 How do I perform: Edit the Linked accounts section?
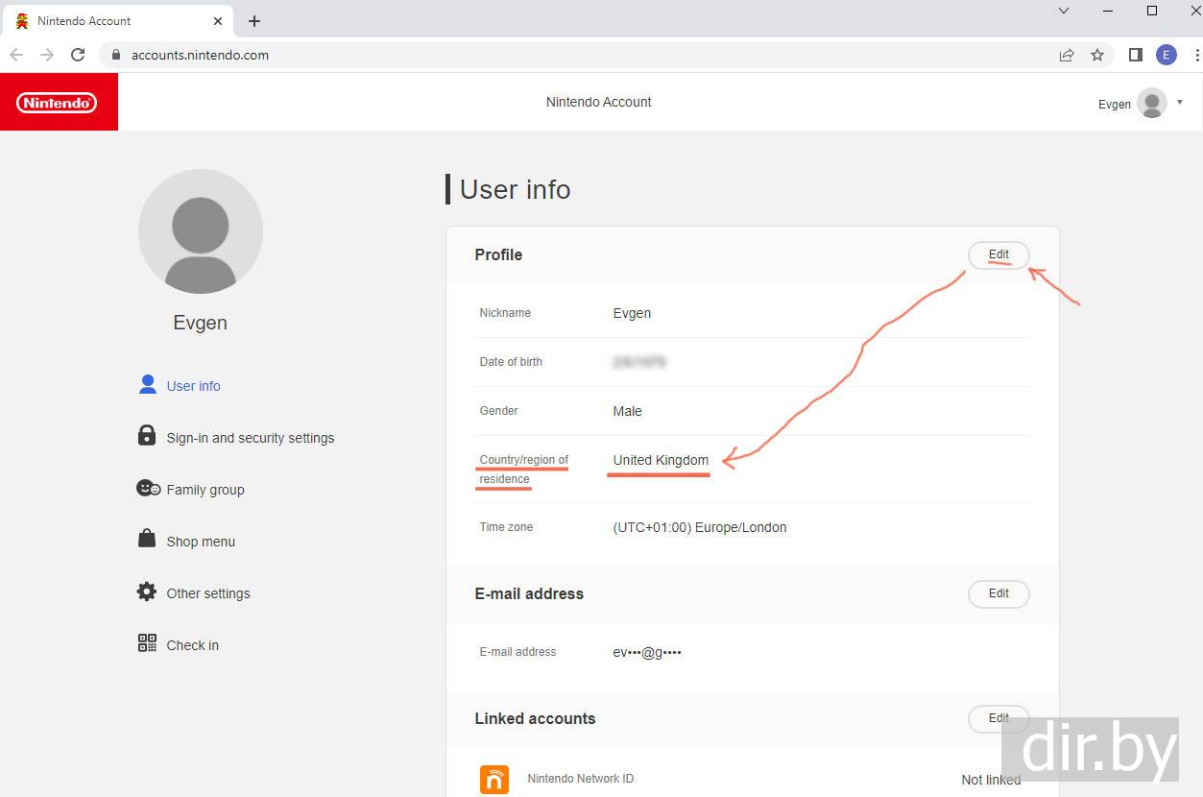coord(998,718)
